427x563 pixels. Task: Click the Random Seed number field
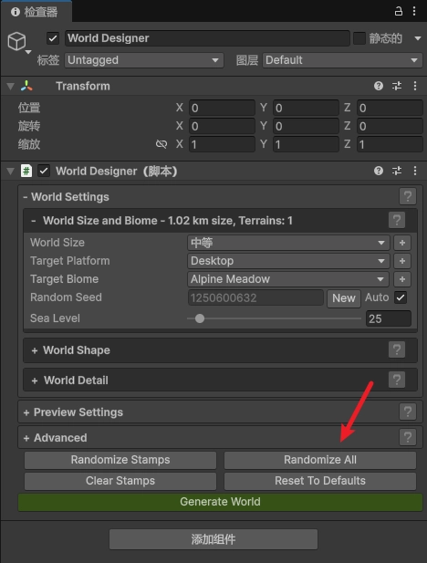coord(255,297)
